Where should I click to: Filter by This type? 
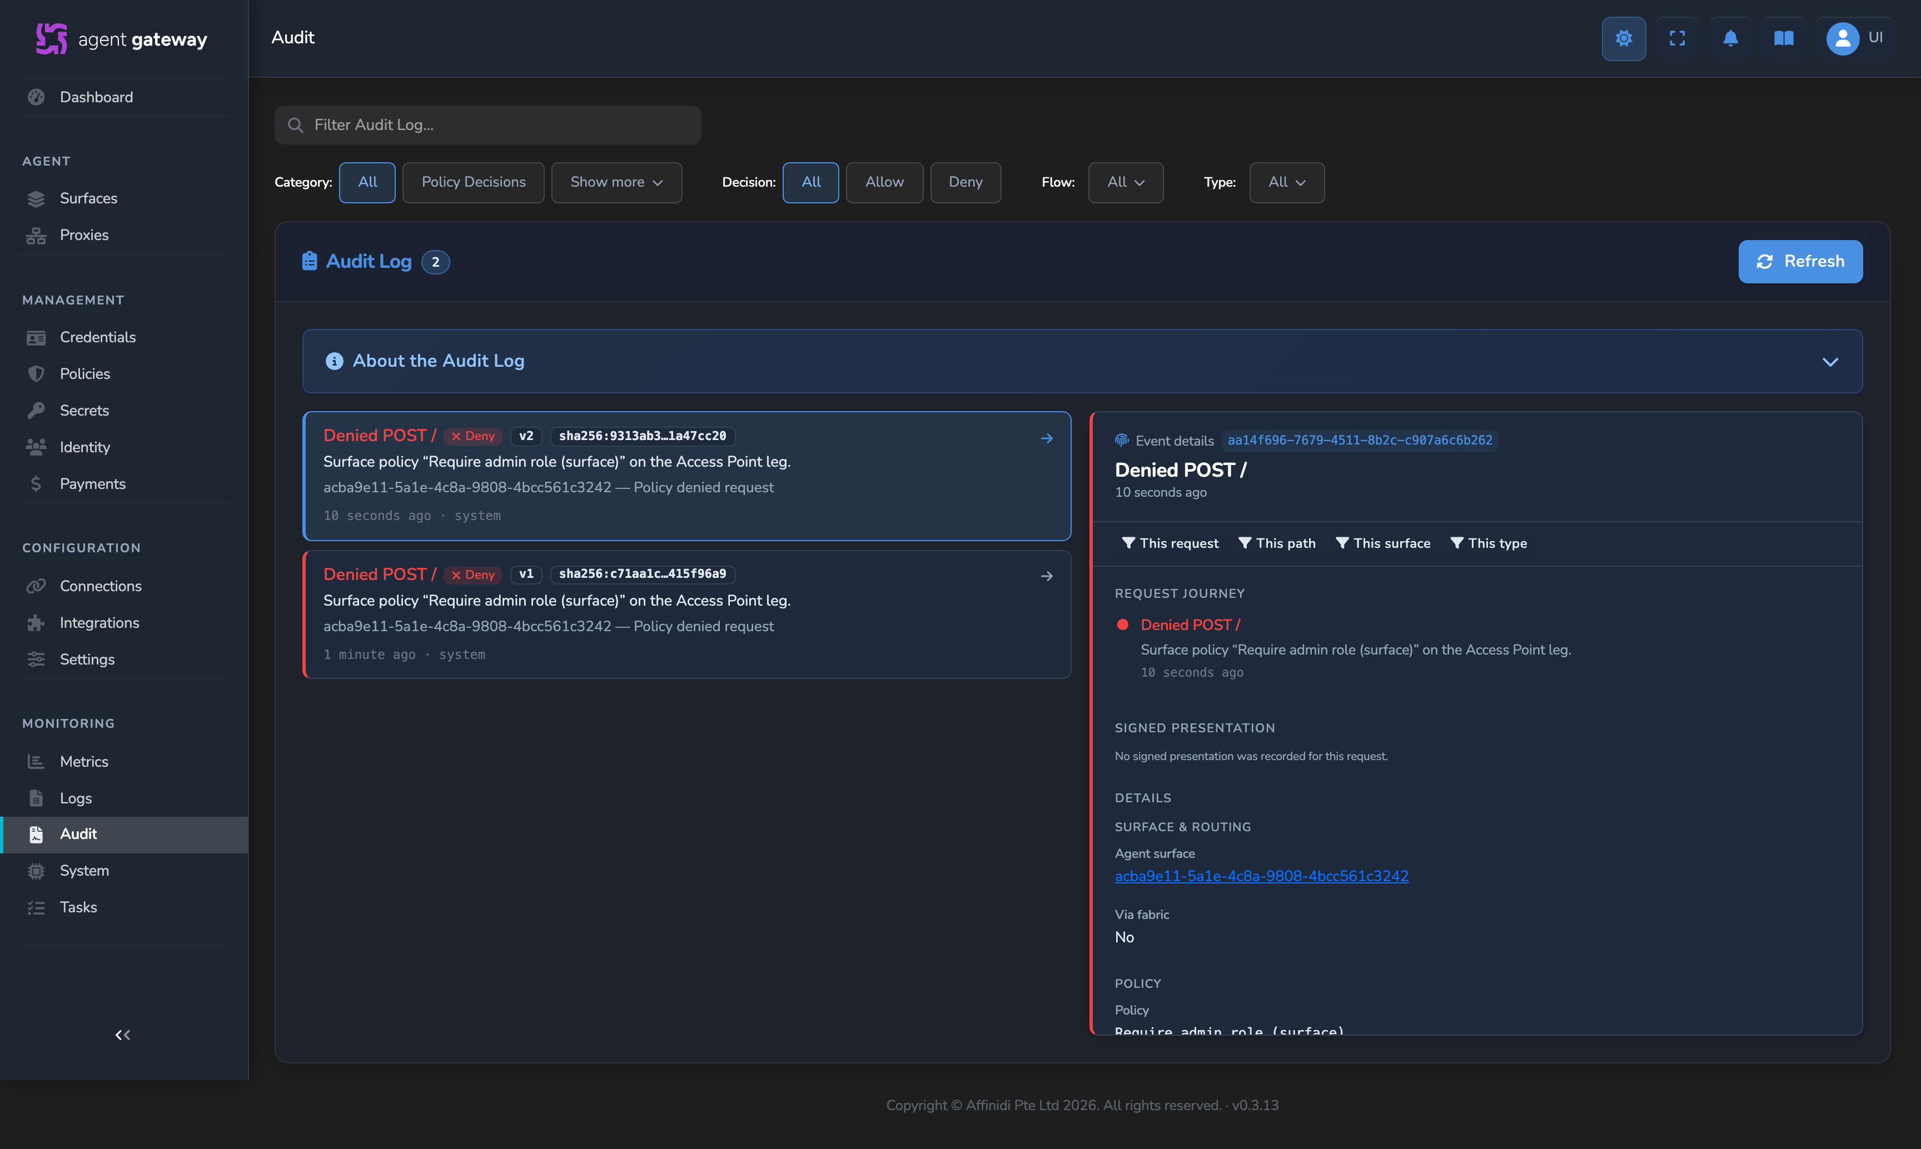click(x=1488, y=543)
